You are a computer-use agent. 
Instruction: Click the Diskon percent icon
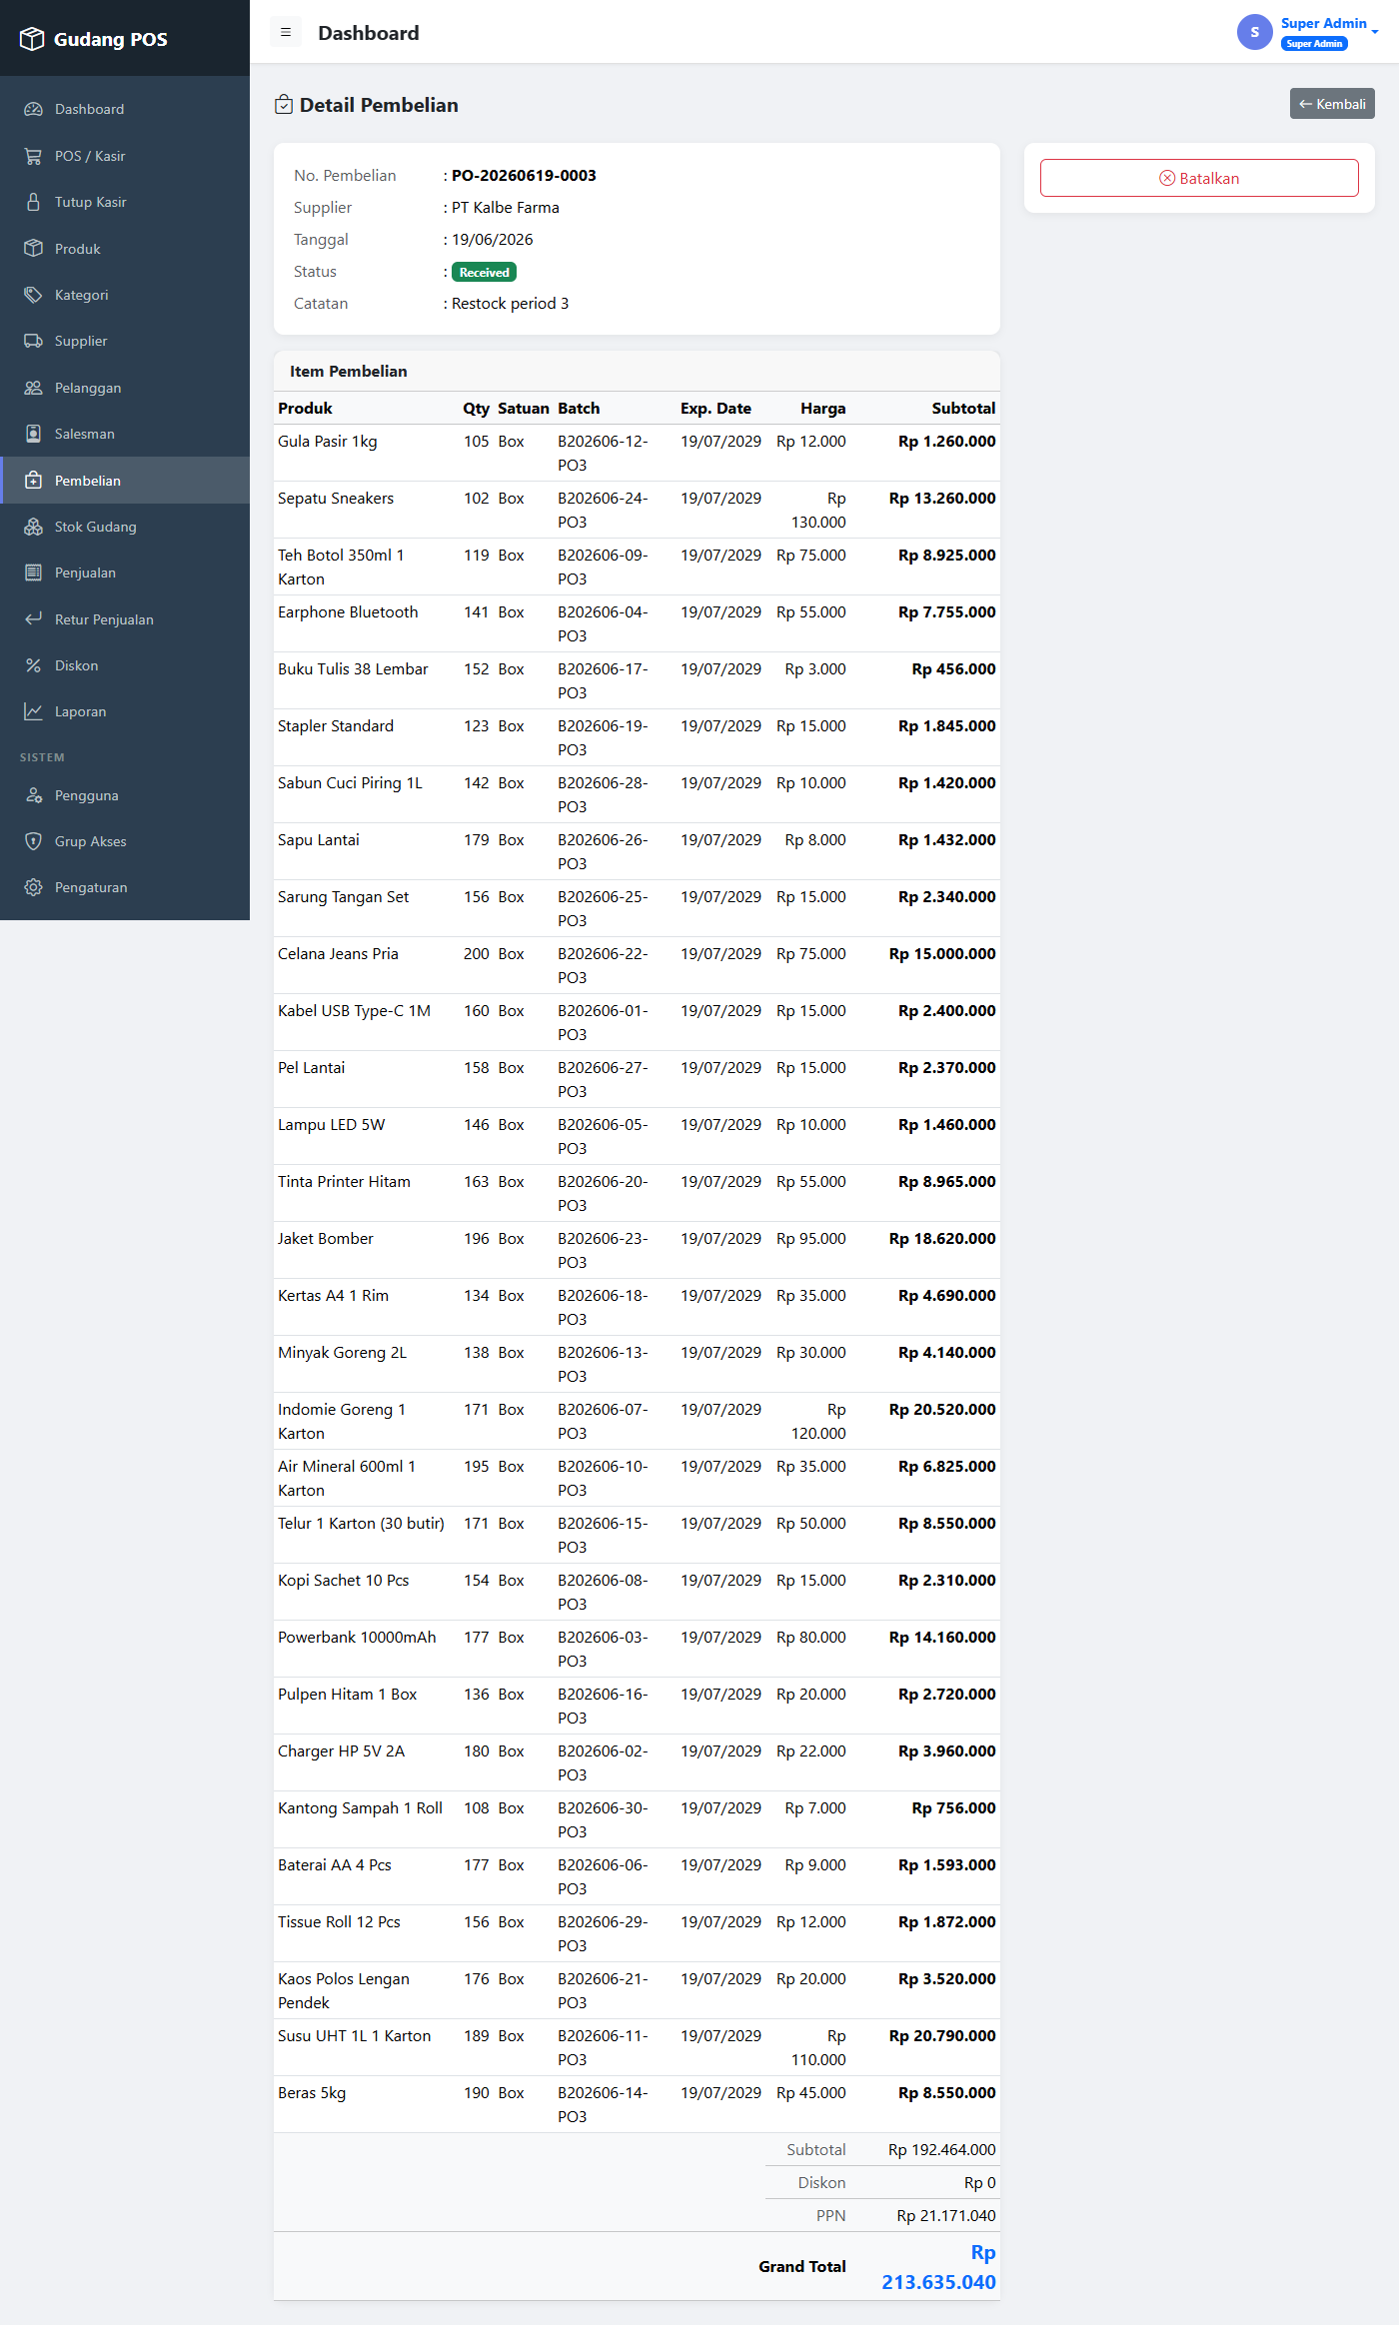pyautogui.click(x=33, y=665)
